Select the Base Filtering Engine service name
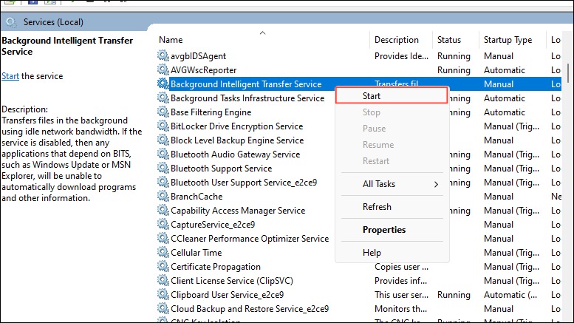Screen dimensions: 574x323 211,112
